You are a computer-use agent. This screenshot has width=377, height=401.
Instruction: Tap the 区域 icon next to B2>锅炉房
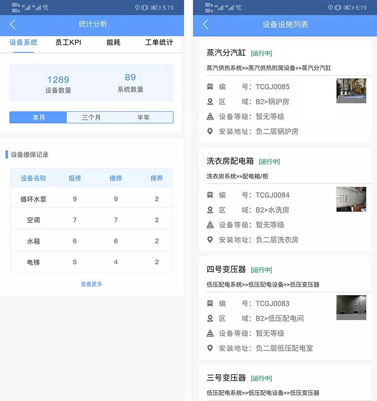(x=210, y=101)
